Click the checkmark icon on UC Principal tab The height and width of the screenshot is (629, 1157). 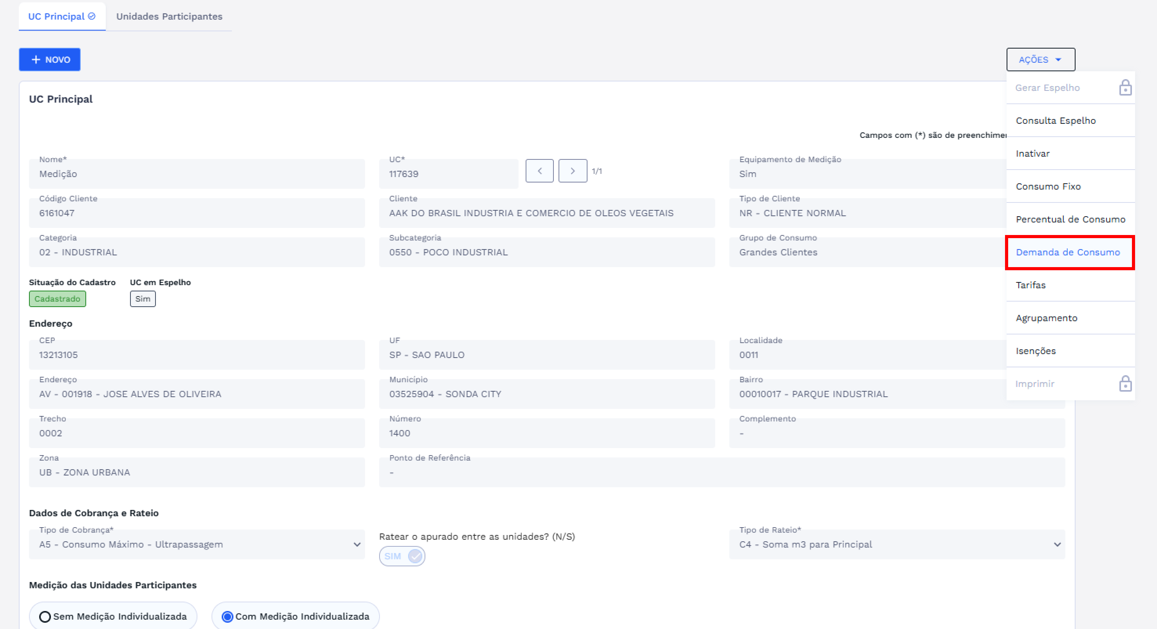coord(92,16)
